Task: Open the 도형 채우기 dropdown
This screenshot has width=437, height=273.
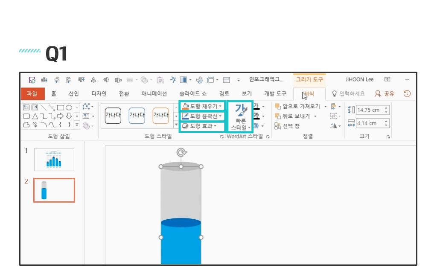Action: [x=201, y=106]
